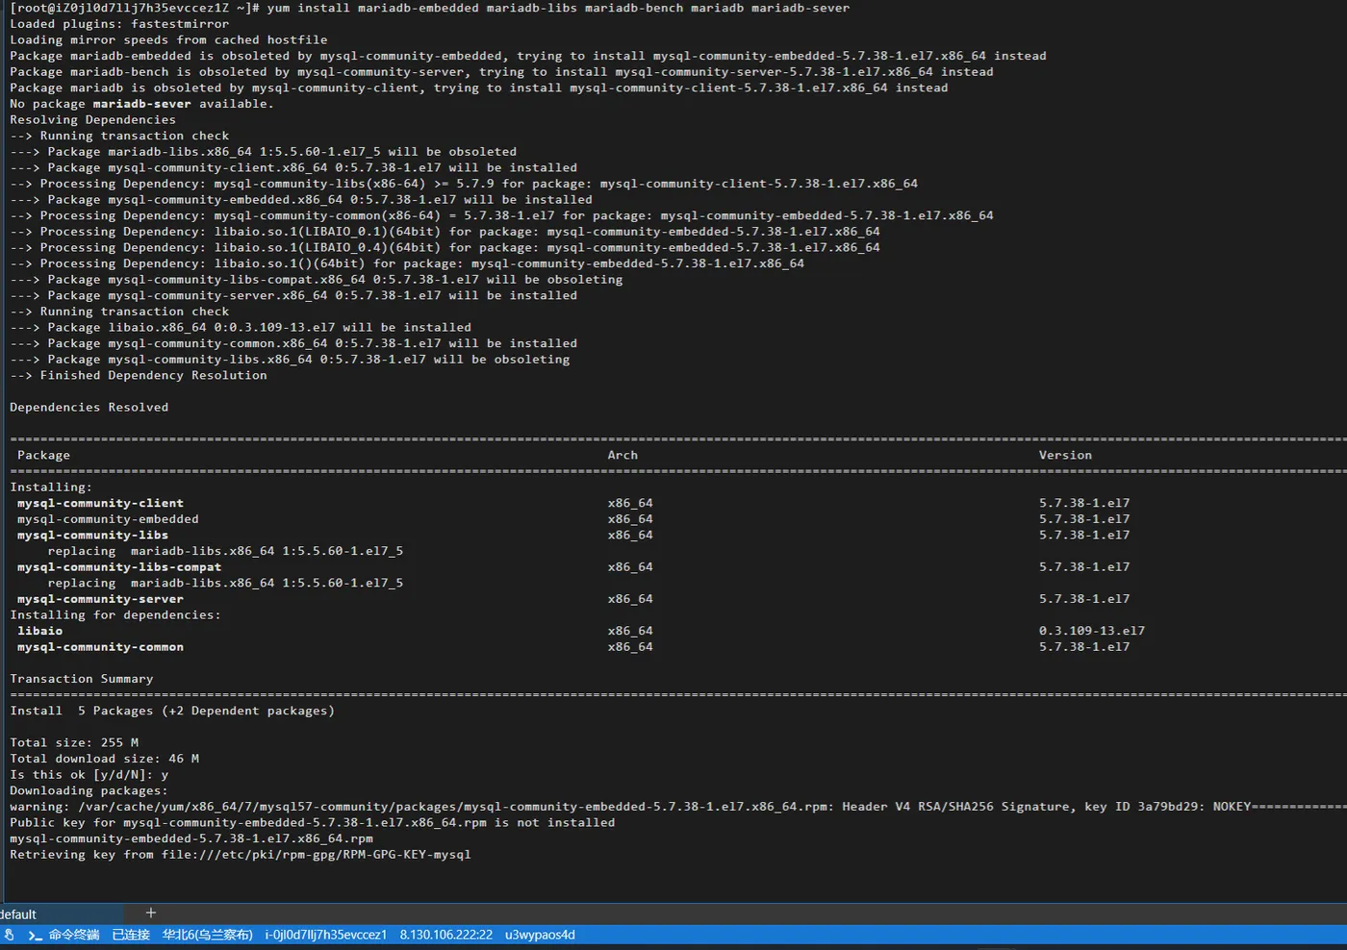Click the 'Version' column header
The width and height of the screenshot is (1347, 950).
pos(1065,456)
